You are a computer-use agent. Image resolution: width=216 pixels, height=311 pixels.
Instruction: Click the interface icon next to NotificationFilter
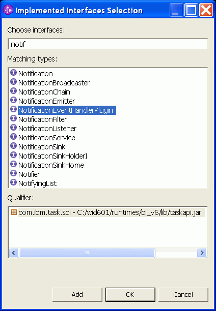coord(13,118)
